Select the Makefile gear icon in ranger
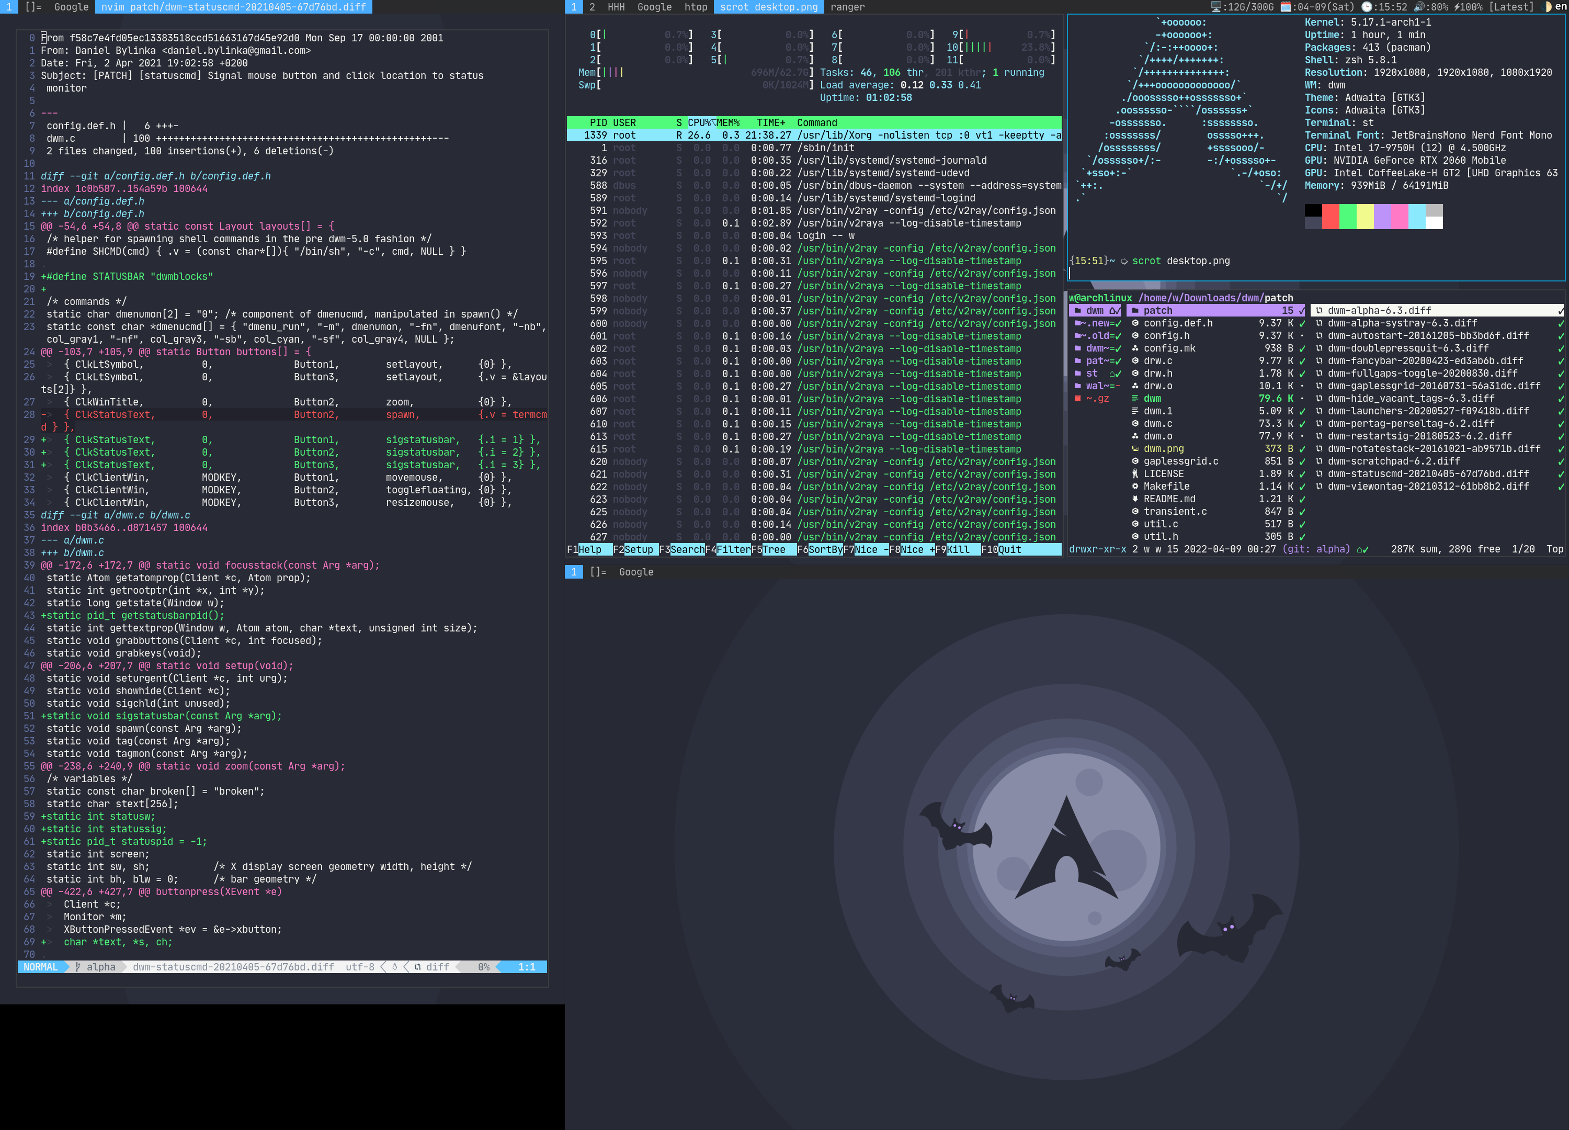1569x1130 pixels. (x=1135, y=487)
